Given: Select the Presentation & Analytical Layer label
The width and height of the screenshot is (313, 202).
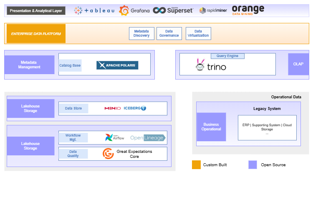Looking at the screenshot, I should point(35,10).
